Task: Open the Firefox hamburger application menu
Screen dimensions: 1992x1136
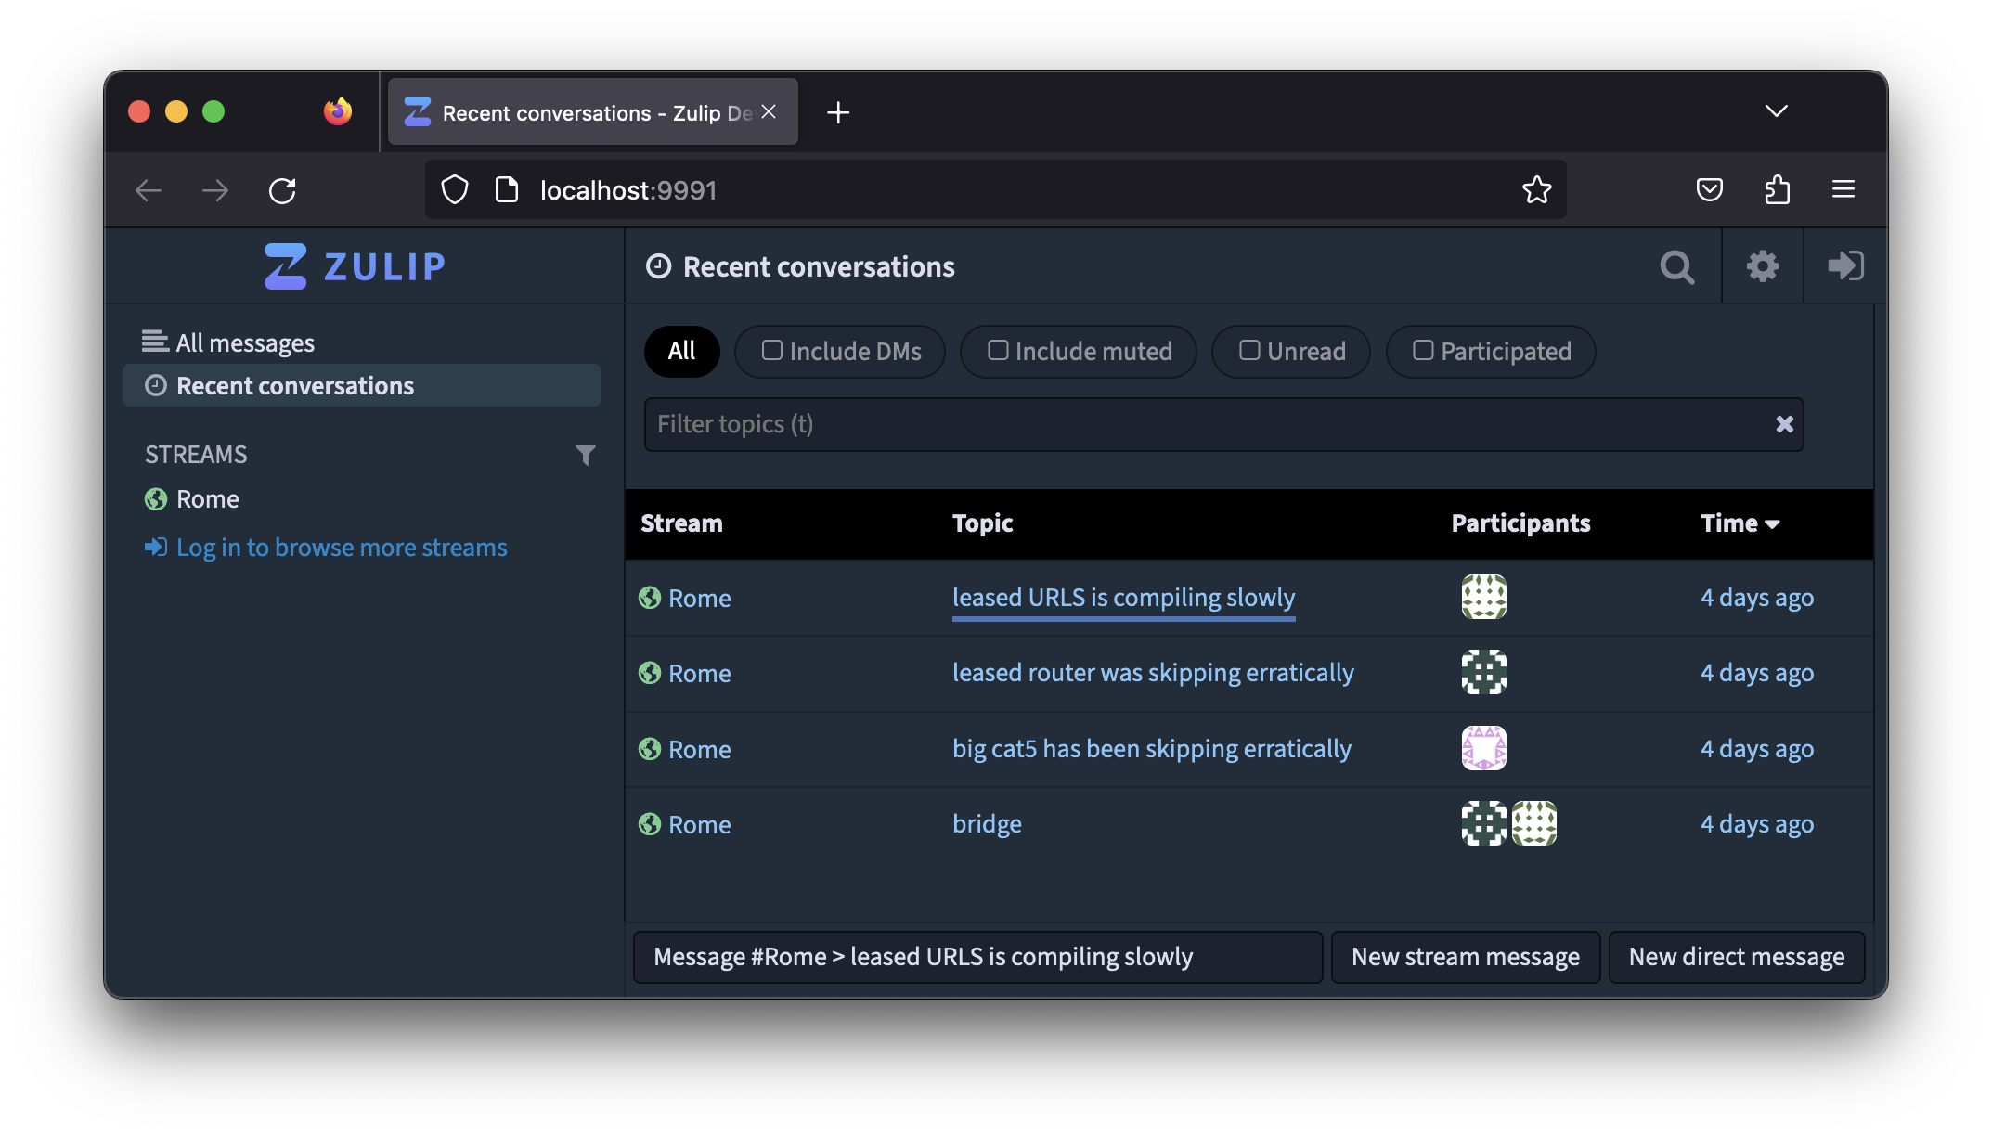Action: [x=1843, y=190]
